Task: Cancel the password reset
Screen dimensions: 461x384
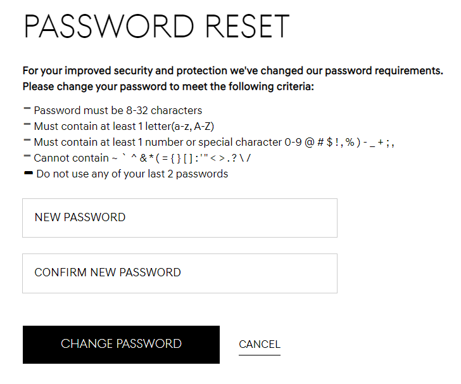Action: click(259, 345)
